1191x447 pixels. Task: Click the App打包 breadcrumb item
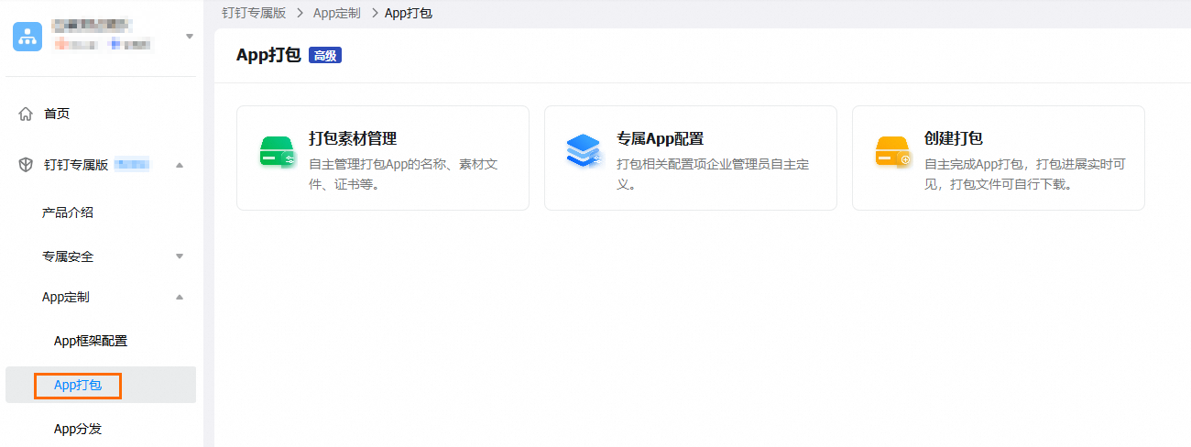pos(409,13)
